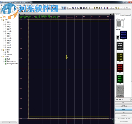Viewport: 132px width, 124px height.
Task: Select the VOID material thumbnail
Action: click(x=120, y=79)
